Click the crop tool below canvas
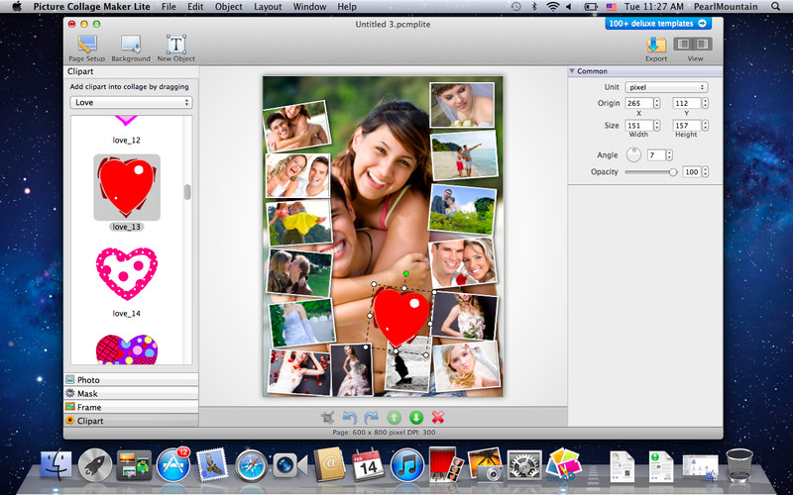This screenshot has width=793, height=495. [328, 417]
